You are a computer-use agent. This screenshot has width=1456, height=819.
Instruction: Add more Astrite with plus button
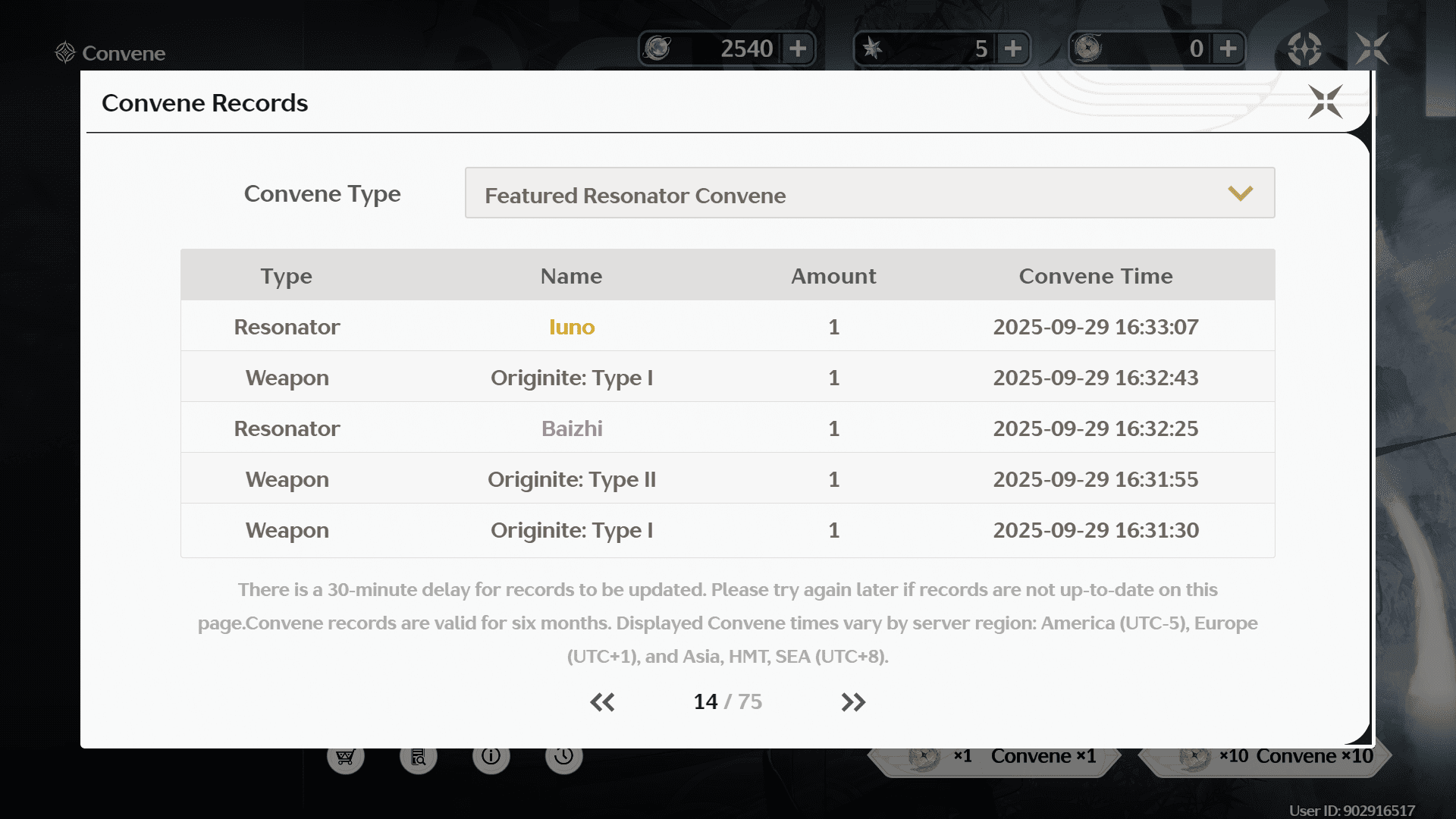(x=798, y=49)
